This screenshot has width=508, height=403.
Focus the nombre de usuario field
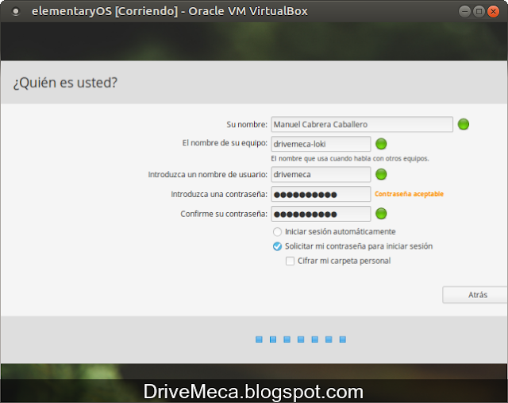(x=321, y=174)
